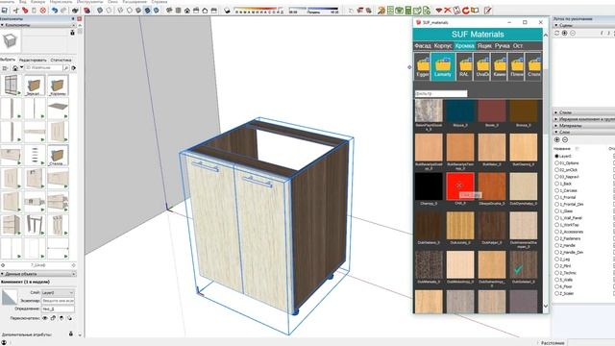
Task: Click the red X delete SUF icon
Action: click(x=448, y=11)
